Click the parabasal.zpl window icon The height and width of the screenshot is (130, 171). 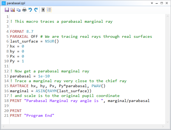[4, 3]
